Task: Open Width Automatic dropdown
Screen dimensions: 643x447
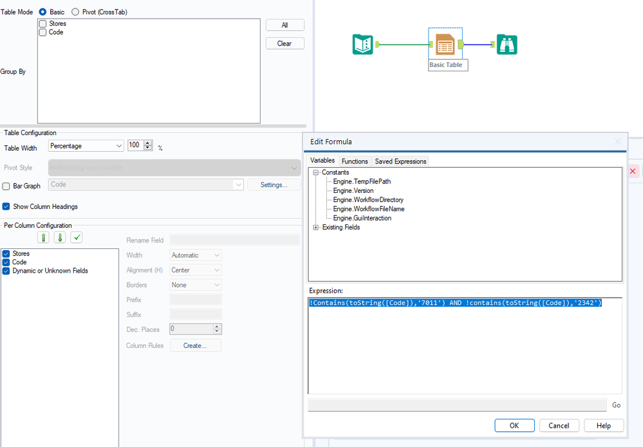Action: click(196, 255)
